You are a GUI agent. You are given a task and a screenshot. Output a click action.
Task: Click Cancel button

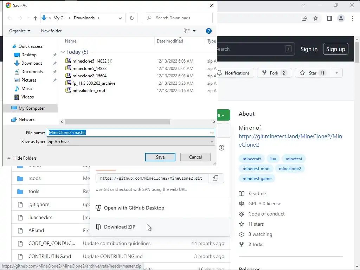pos(195,157)
